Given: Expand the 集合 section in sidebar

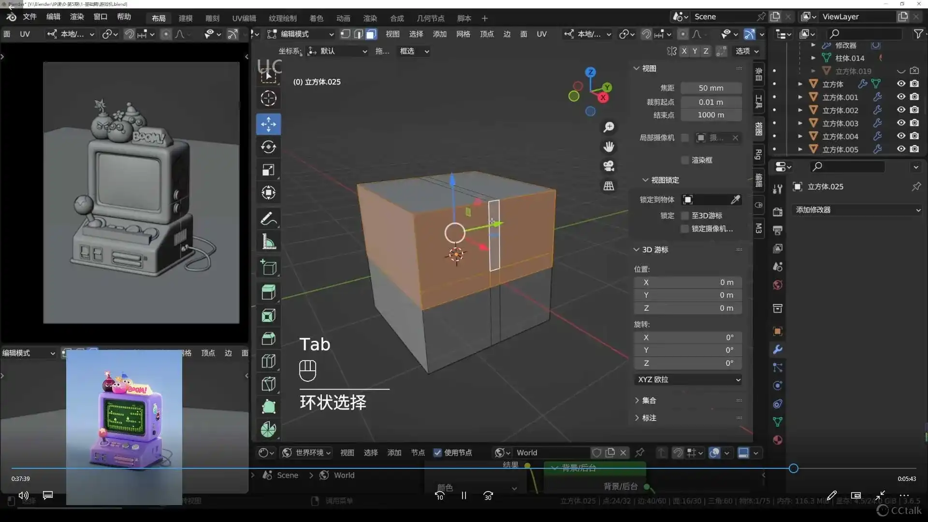Looking at the screenshot, I should tap(649, 400).
